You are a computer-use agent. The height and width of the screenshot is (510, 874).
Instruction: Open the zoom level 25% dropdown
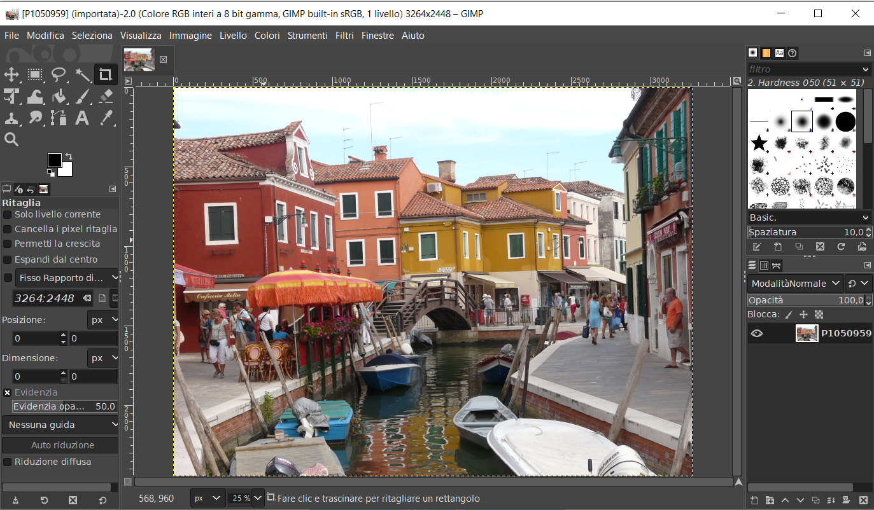click(258, 499)
